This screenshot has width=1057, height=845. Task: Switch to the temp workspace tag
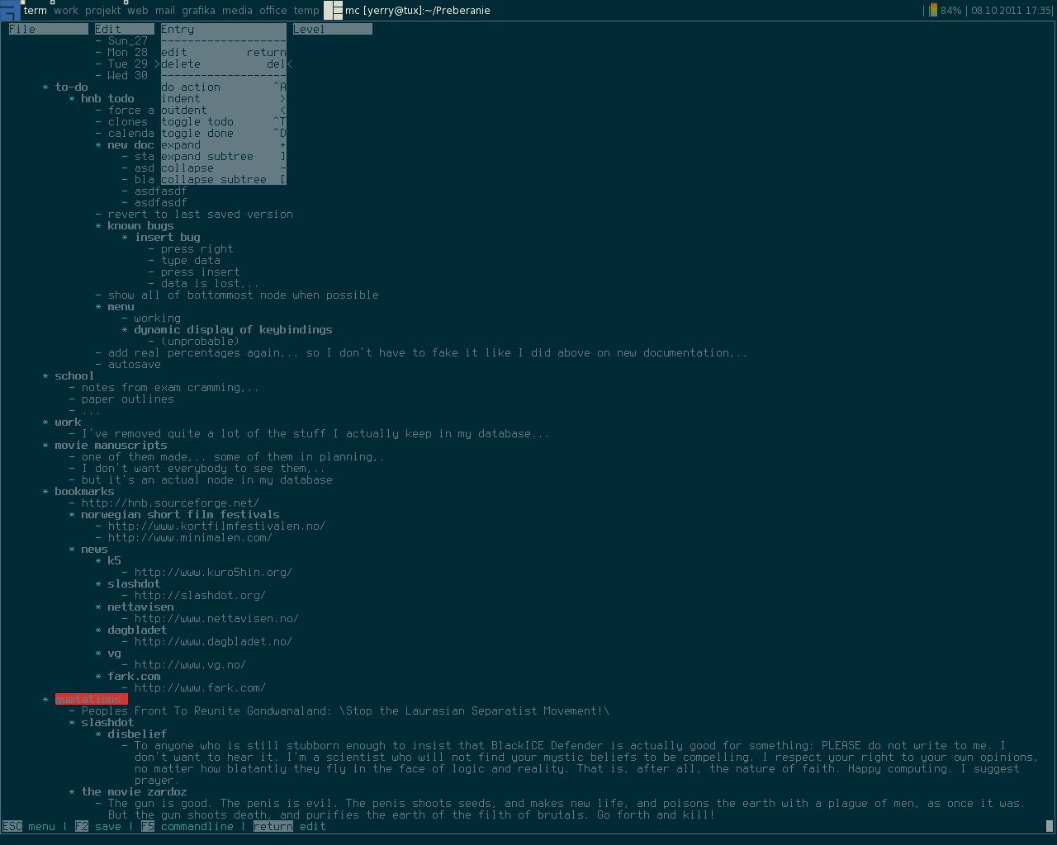(306, 11)
